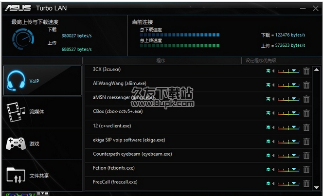The width and height of the screenshot is (323, 196).
Task: Click the green priority icon for CBox
Action: pyautogui.click(x=268, y=113)
